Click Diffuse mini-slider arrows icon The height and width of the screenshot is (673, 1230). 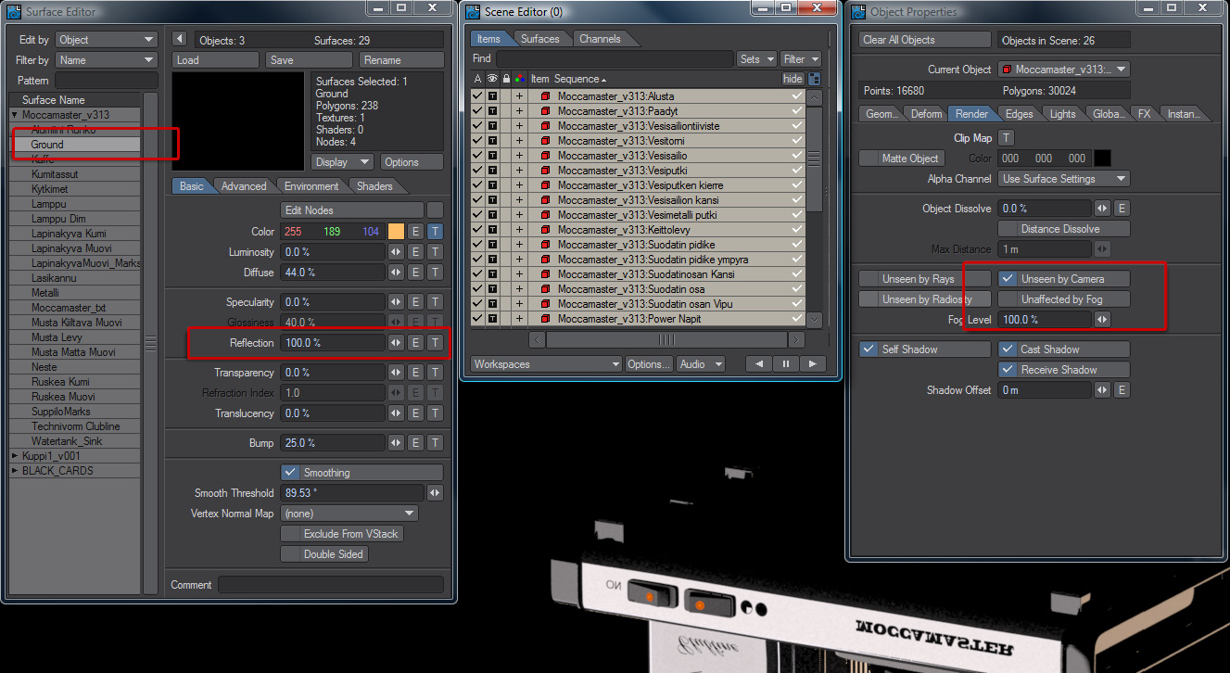(x=396, y=273)
